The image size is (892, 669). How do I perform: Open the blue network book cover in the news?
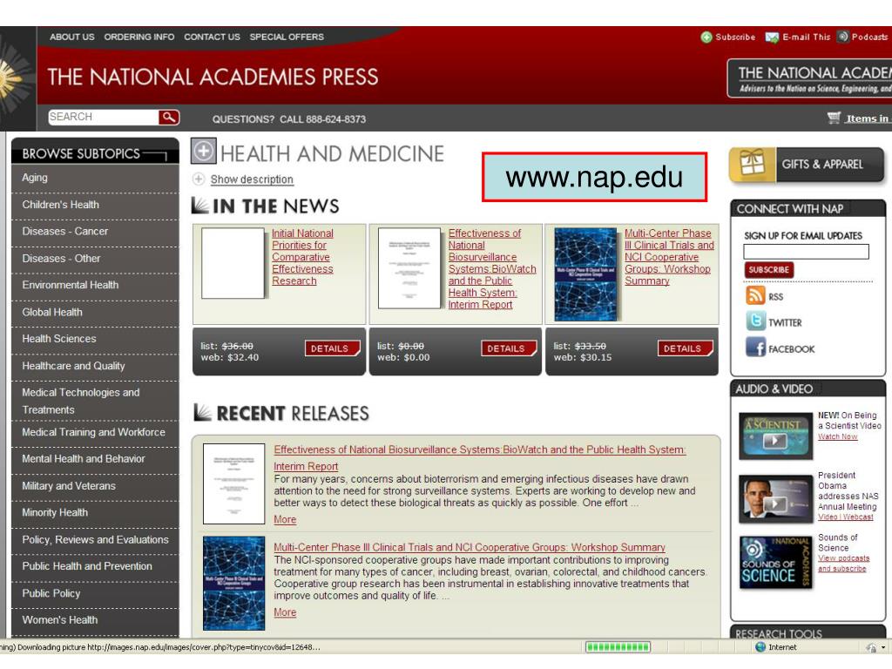pos(586,274)
